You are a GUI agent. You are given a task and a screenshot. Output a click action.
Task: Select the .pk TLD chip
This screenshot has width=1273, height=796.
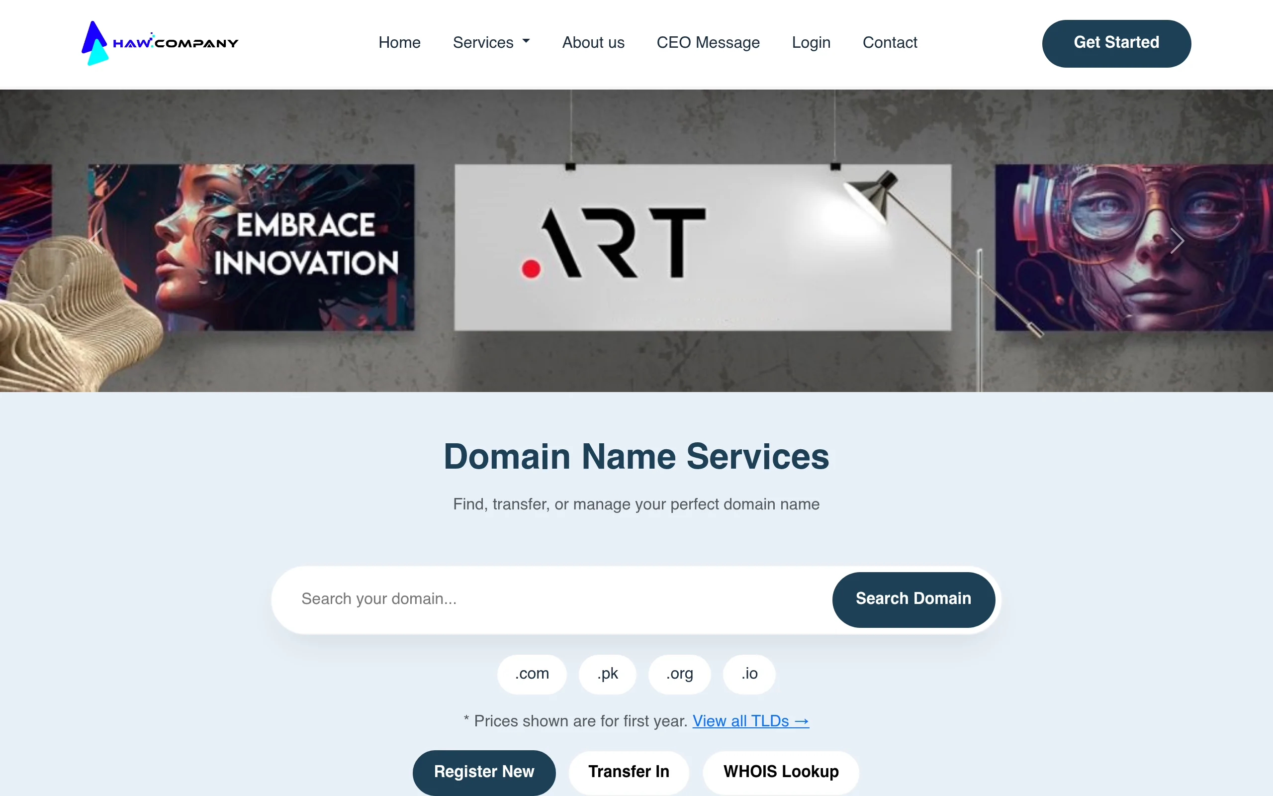[608, 674]
